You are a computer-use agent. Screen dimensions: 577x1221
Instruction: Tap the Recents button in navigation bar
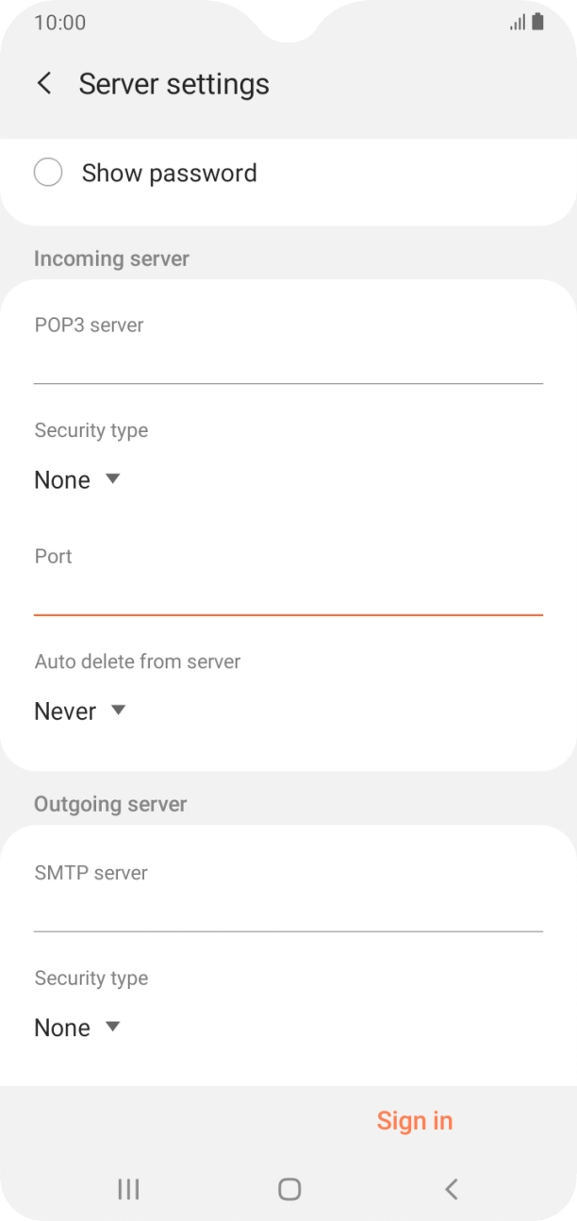tap(126, 1189)
